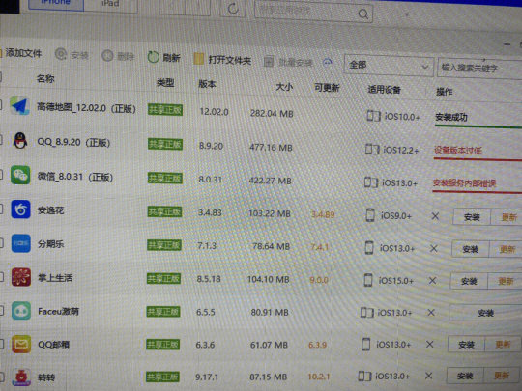Switch to the iPhone tab
522x391 pixels.
pos(56,3)
